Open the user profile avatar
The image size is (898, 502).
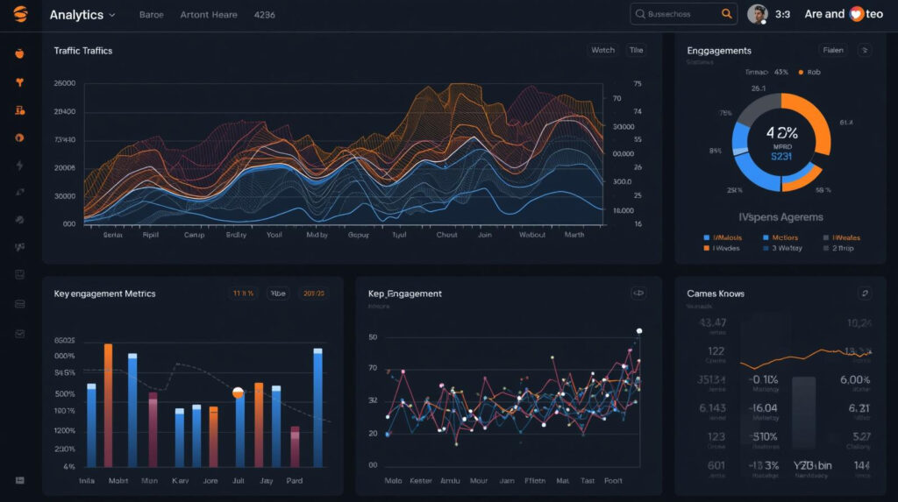757,14
